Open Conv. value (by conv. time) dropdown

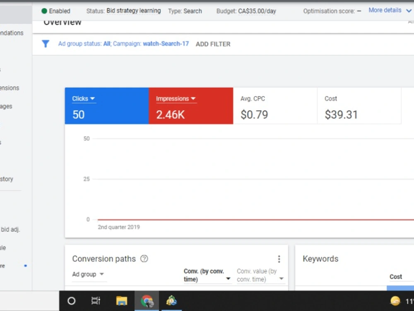coord(260,275)
